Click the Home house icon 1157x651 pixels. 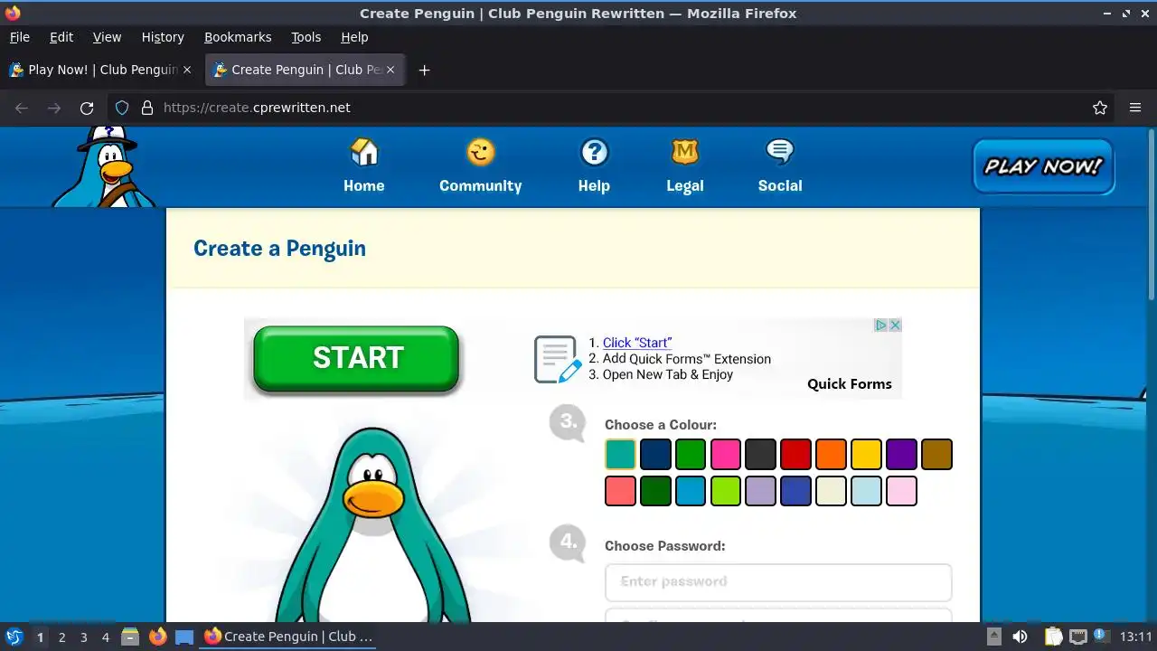(364, 151)
